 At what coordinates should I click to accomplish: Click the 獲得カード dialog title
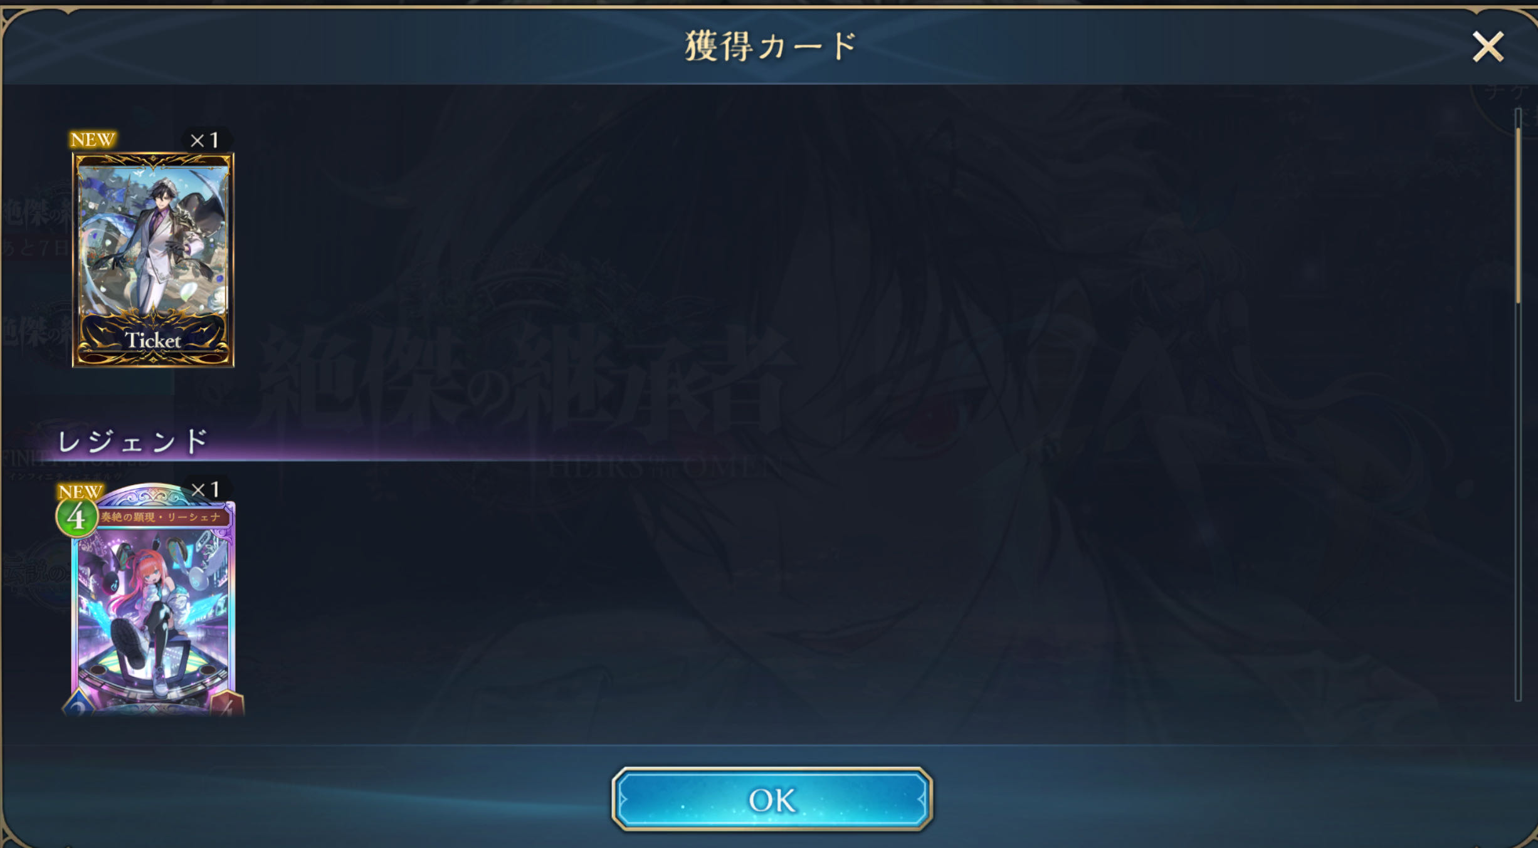click(771, 46)
